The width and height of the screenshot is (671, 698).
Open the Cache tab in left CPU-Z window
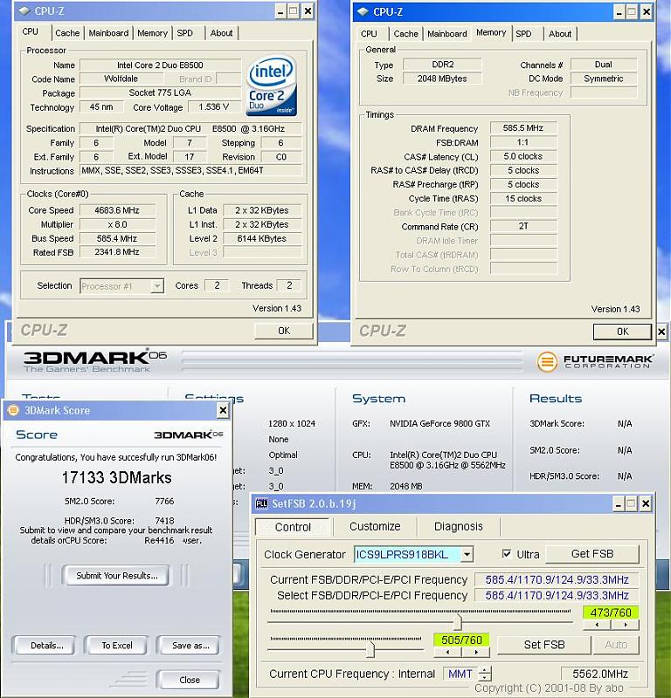pos(67,33)
